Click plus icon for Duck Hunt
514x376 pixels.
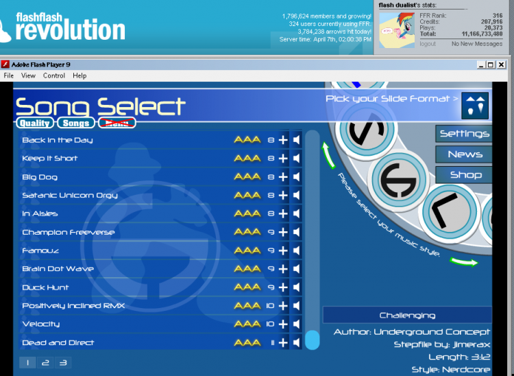(x=283, y=287)
